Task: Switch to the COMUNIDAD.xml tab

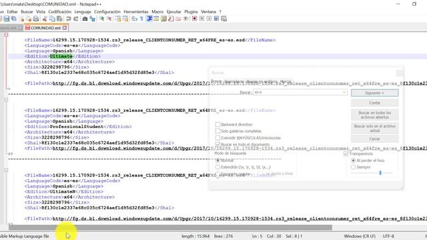Action: point(45,28)
